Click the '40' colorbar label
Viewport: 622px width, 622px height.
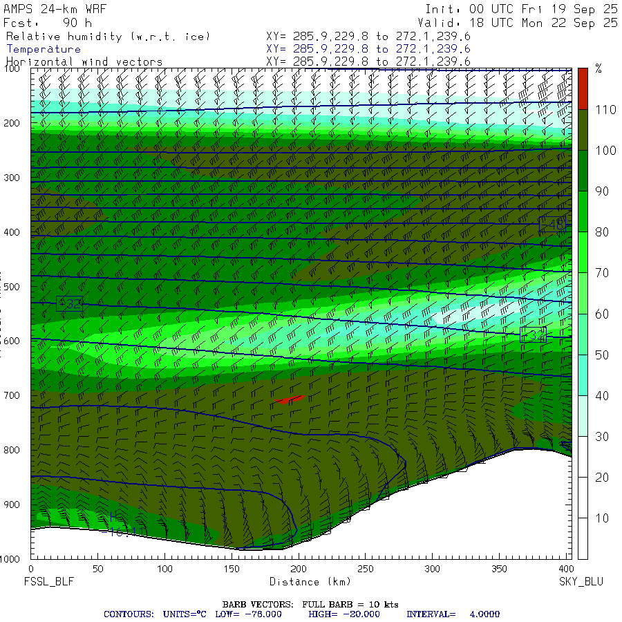[602, 395]
